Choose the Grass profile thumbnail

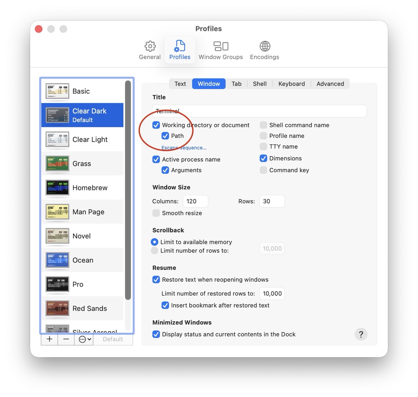(x=57, y=164)
